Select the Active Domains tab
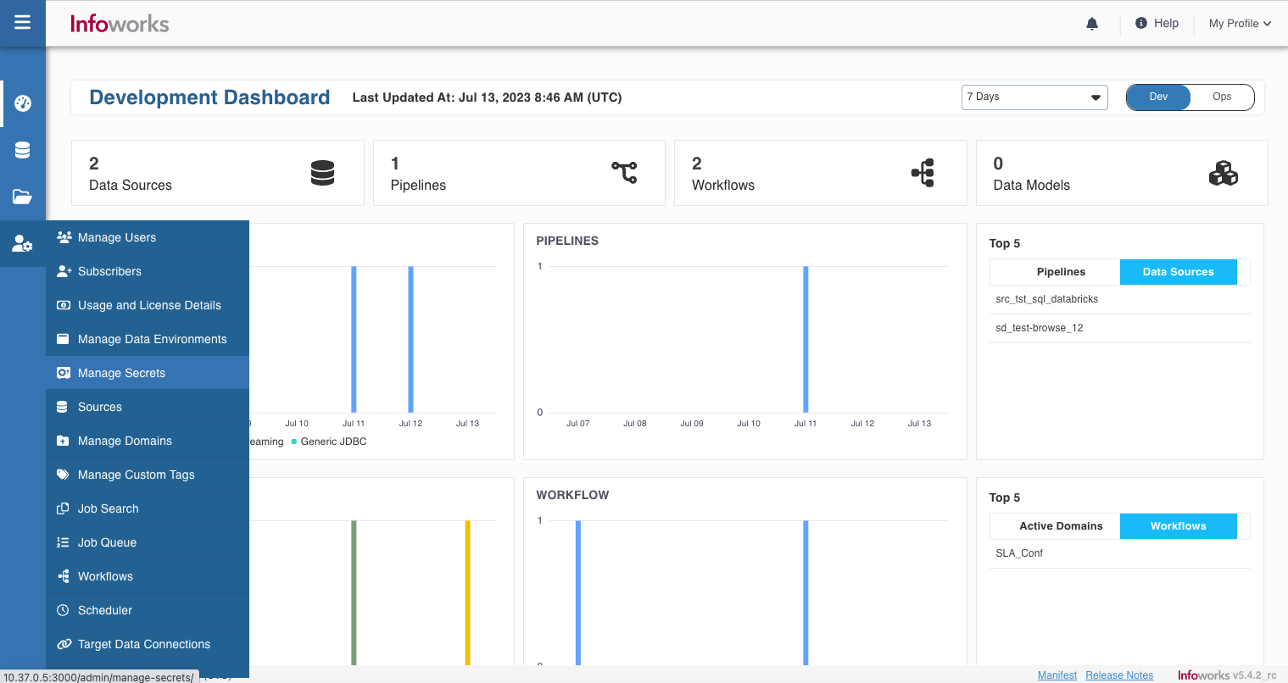This screenshot has height=683, width=1288. (x=1061, y=526)
